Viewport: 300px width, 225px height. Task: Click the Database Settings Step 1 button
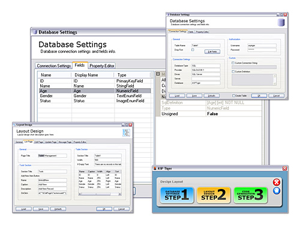(177, 195)
